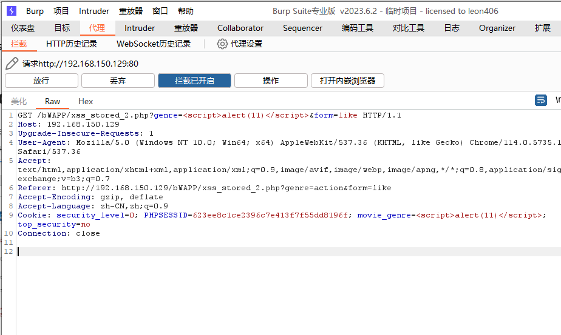The height and width of the screenshot is (335, 561).
Task: Click the proxy settings gear icon
Action: (x=222, y=44)
